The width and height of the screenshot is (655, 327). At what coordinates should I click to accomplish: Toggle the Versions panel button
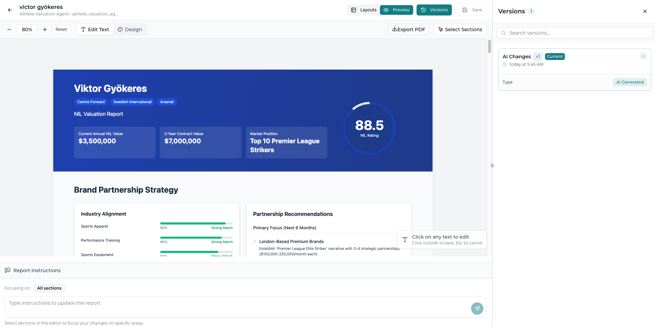(x=434, y=10)
